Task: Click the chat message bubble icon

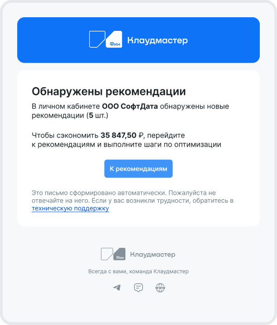Action: 138,287
